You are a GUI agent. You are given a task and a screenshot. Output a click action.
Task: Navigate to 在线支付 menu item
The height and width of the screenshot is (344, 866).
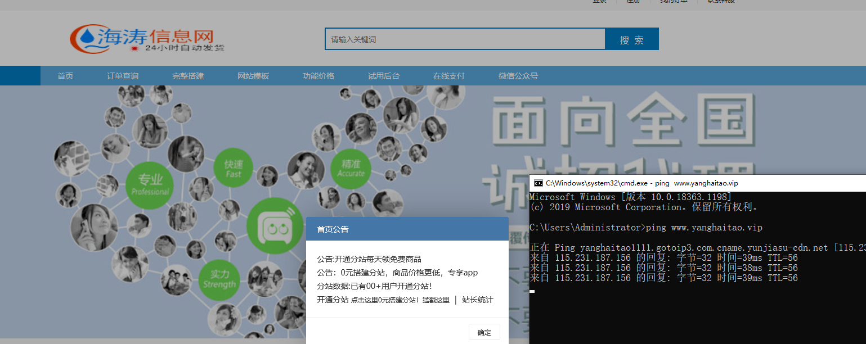(449, 76)
